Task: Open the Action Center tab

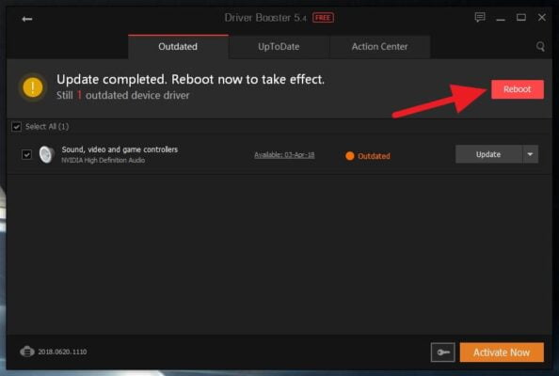Action: [379, 47]
